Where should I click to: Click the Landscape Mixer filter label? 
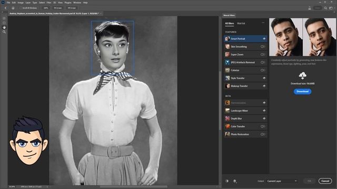point(239,111)
